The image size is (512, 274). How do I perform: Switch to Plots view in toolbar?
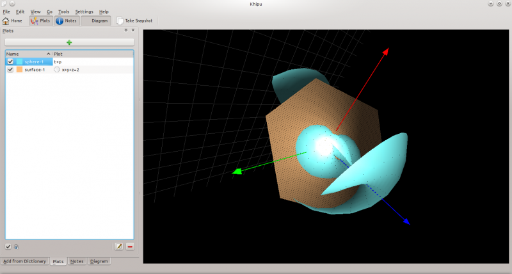point(41,20)
